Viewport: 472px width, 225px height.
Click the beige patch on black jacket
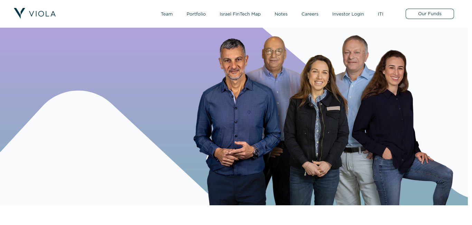pos(333,108)
